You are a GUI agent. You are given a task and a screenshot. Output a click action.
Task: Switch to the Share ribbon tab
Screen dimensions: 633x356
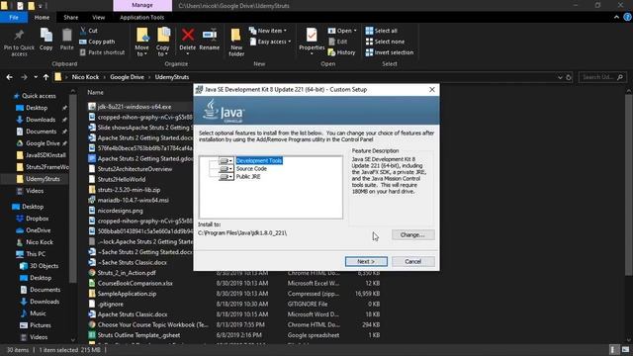70,18
